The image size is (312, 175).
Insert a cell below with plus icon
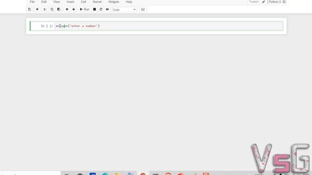click(37, 9)
